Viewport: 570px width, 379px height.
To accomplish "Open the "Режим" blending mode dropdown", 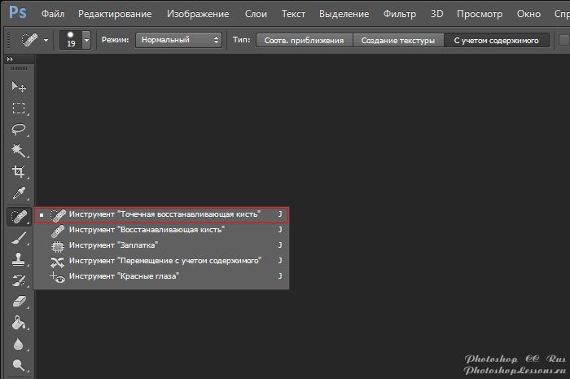I will pyautogui.click(x=178, y=40).
